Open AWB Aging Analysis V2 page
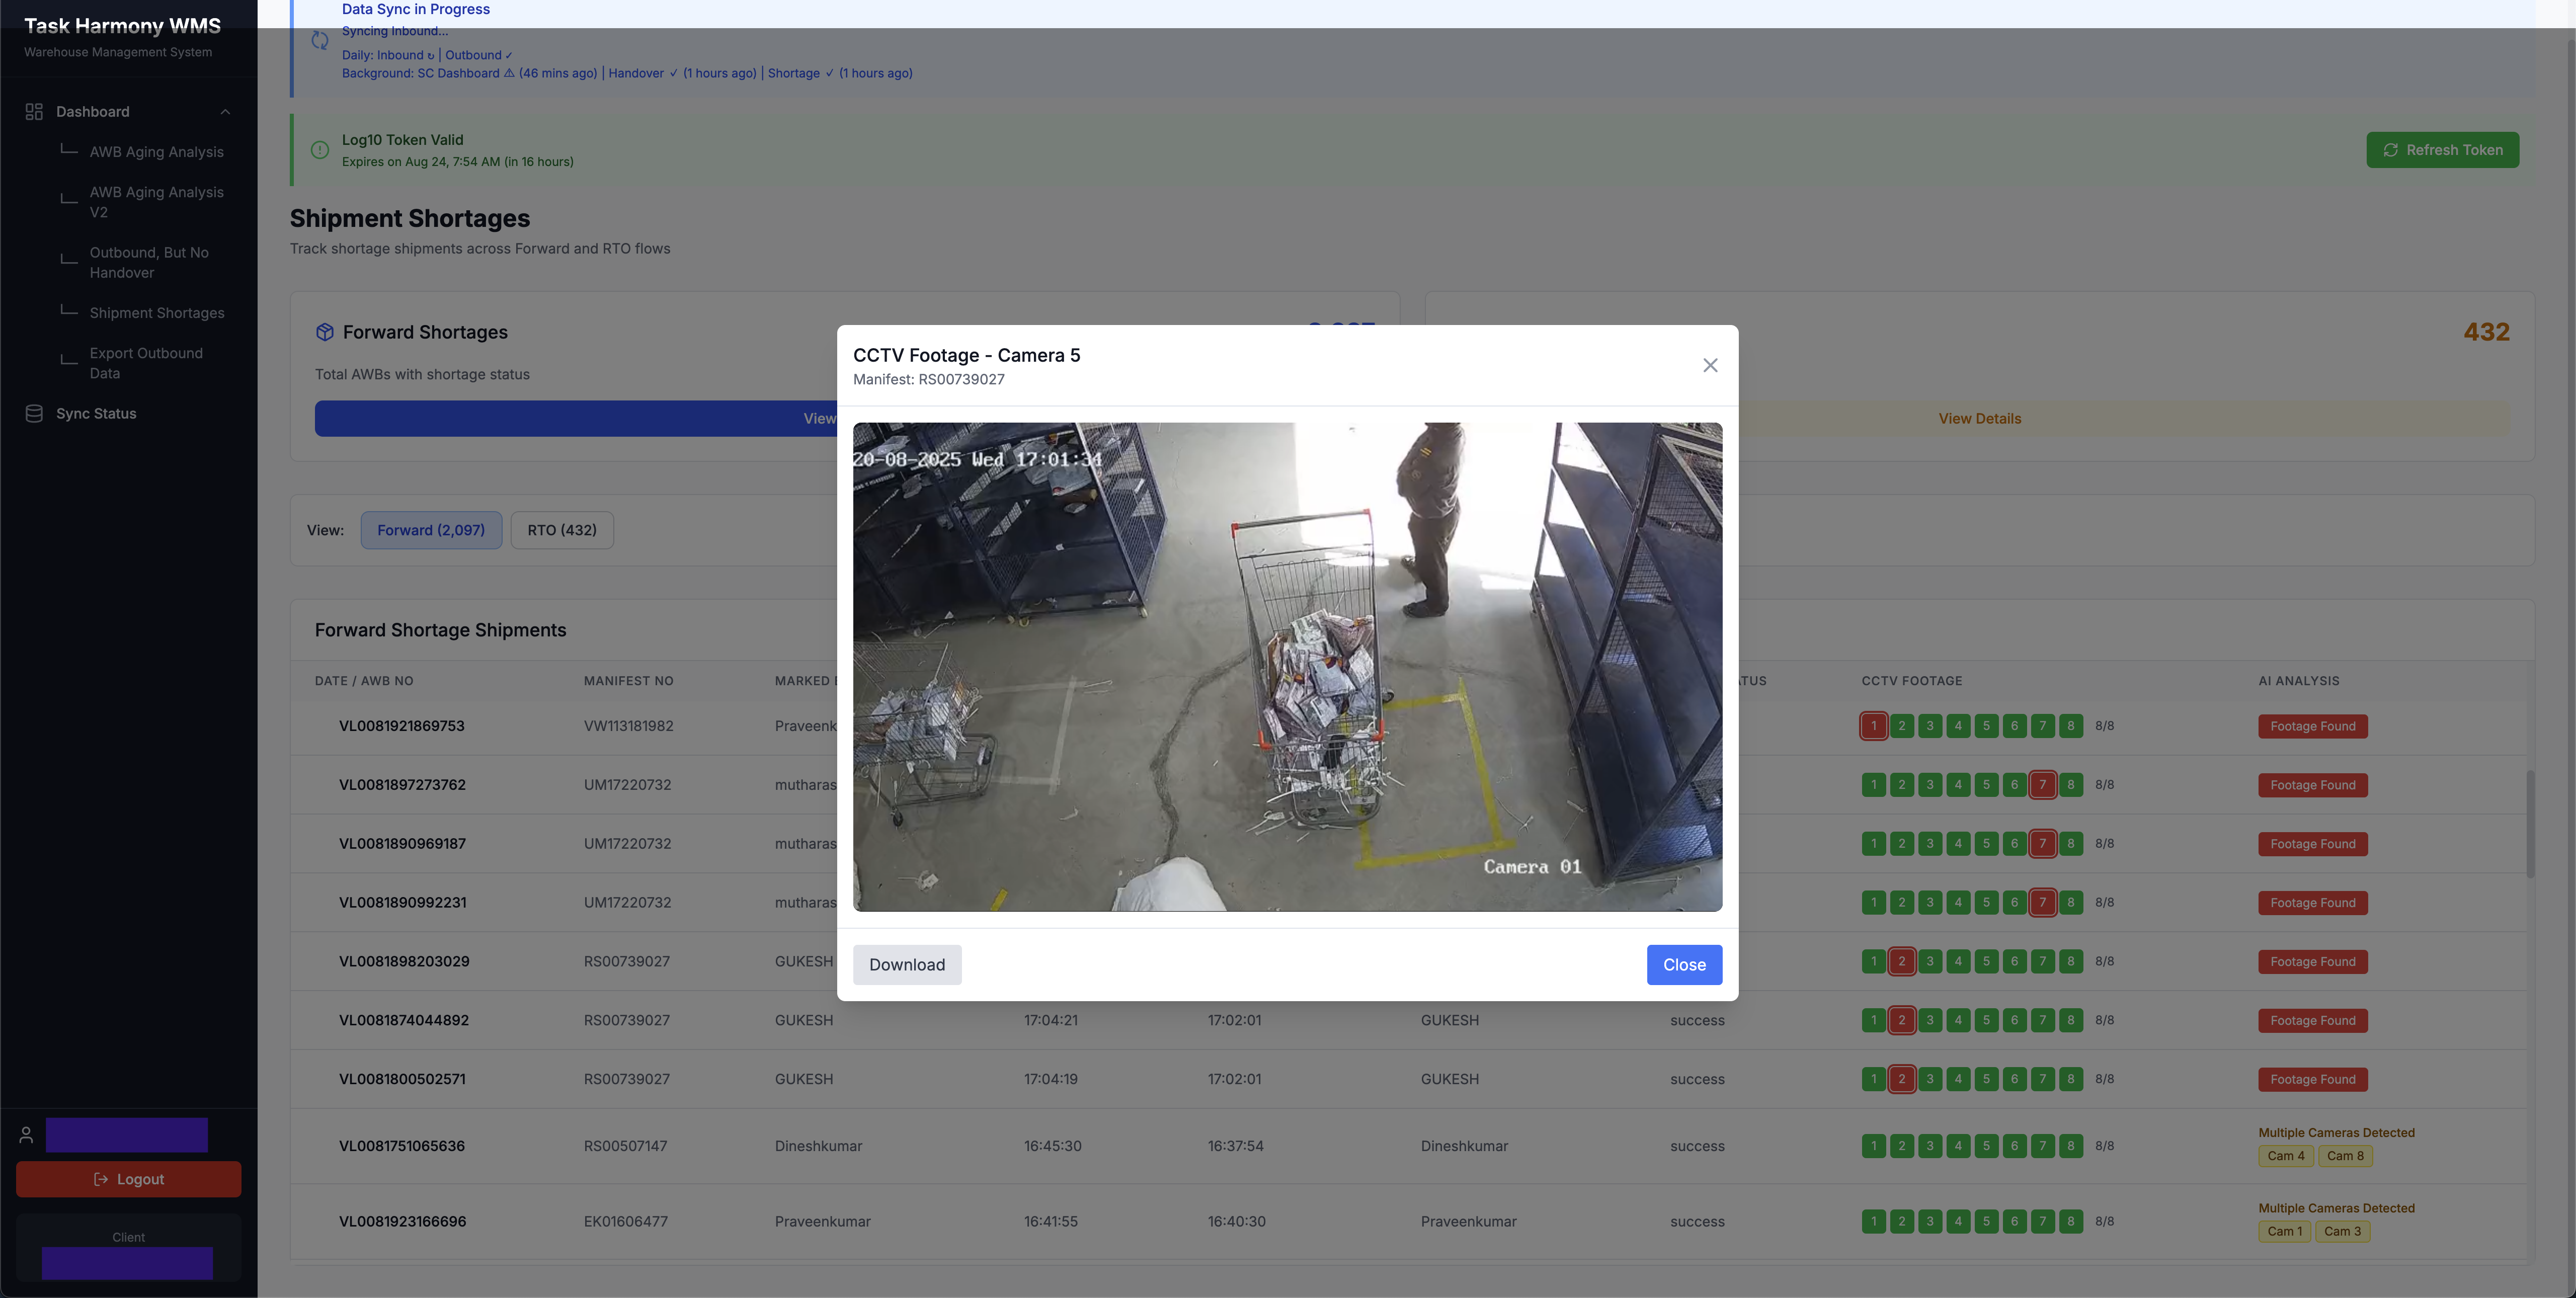The image size is (2576, 1298). [157, 202]
